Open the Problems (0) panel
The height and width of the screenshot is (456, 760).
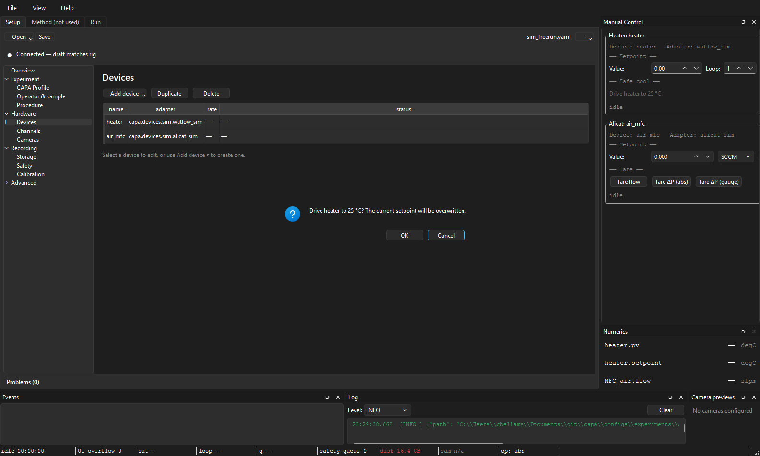tap(23, 382)
